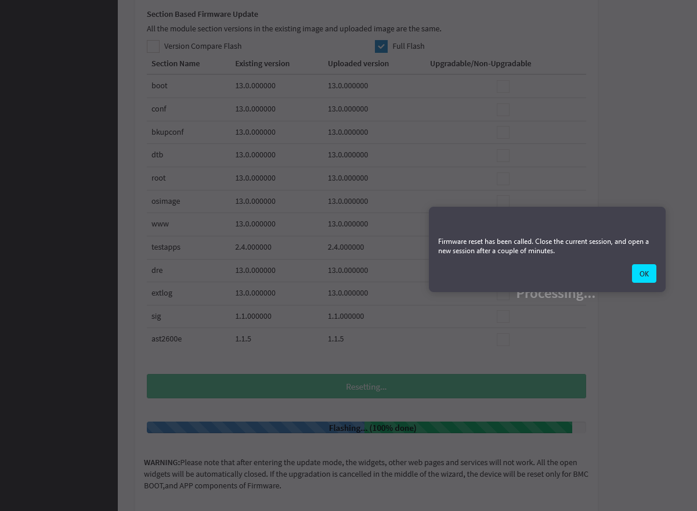
Task: Enable the Version Compare Flash checkbox
Action: coord(153,46)
